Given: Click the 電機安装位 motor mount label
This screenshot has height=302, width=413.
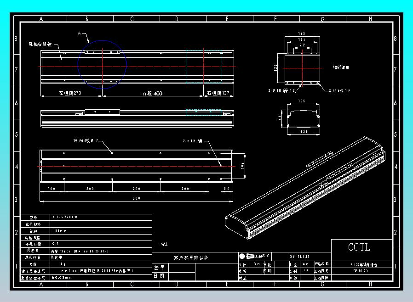Looking at the screenshot, I should (40, 44).
